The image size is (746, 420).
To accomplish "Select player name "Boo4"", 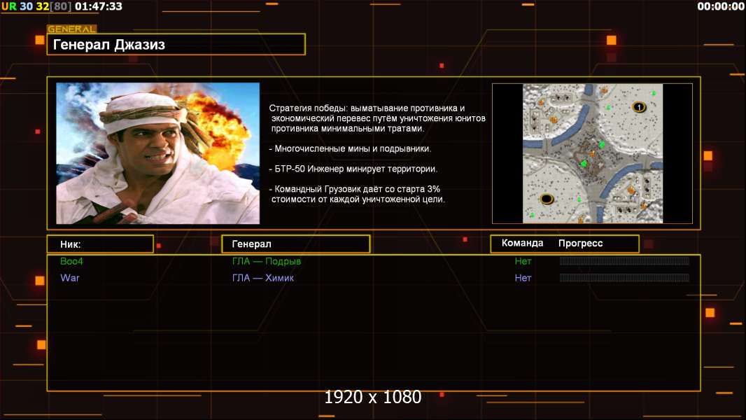I will tap(71, 261).
